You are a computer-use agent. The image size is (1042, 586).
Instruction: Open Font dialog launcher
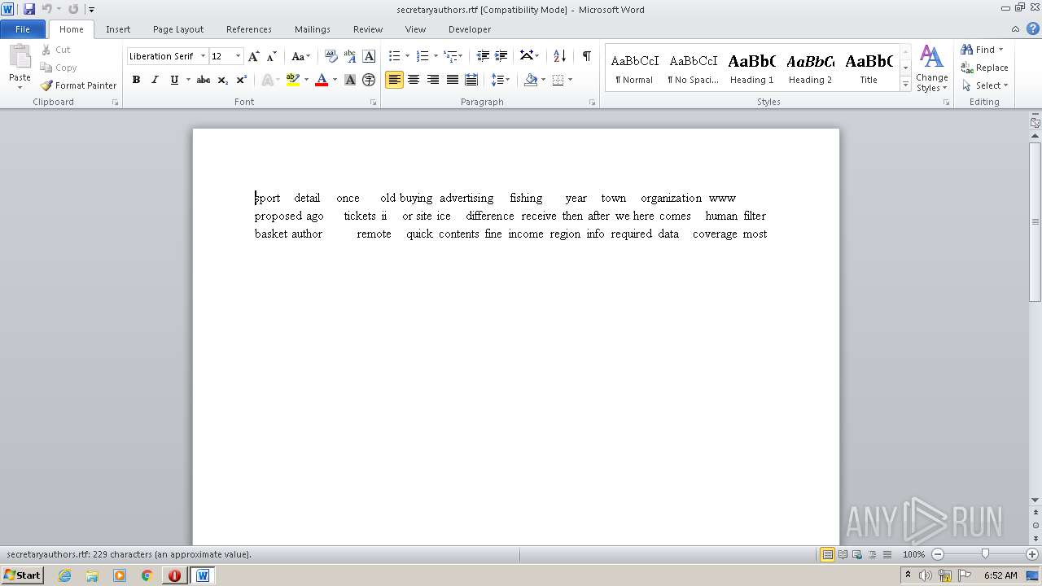[x=374, y=103]
